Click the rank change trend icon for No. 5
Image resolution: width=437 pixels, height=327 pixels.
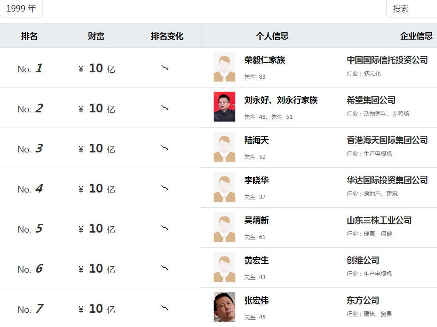coord(165,228)
